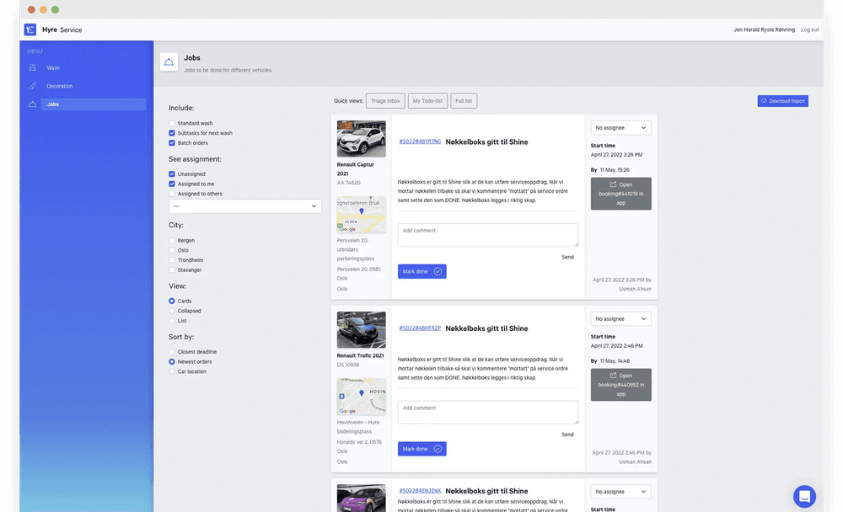
Task: Click the Add comment field on first job
Action: pyautogui.click(x=487, y=235)
